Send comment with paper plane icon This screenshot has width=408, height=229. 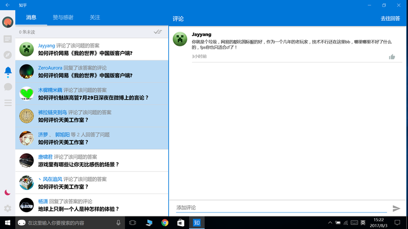pyautogui.click(x=396, y=208)
